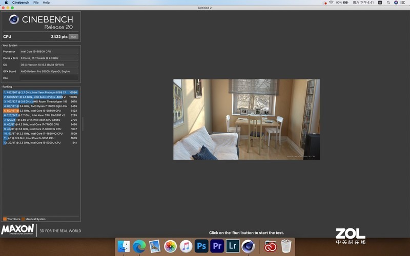The width and height of the screenshot is (410, 256).
Task: Click the Info text field
Action: pos(49,78)
